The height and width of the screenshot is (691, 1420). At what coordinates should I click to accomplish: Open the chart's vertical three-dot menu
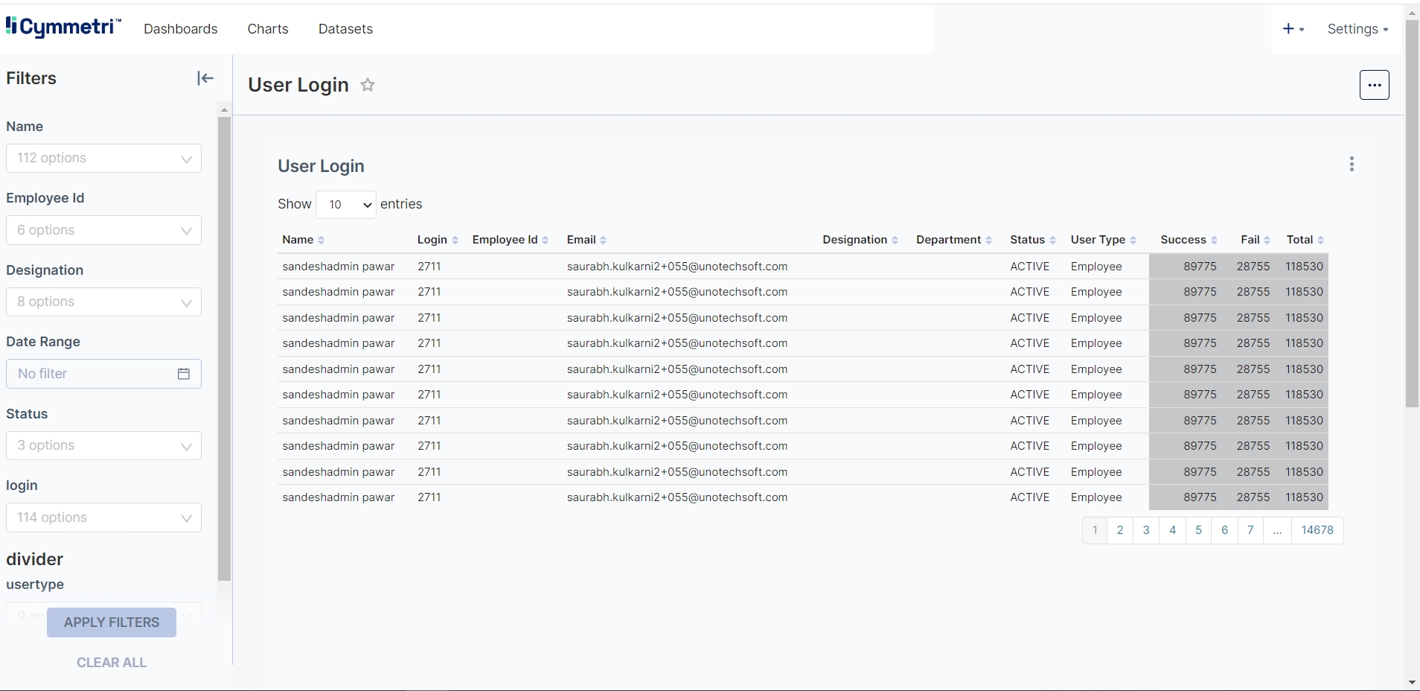coord(1352,165)
